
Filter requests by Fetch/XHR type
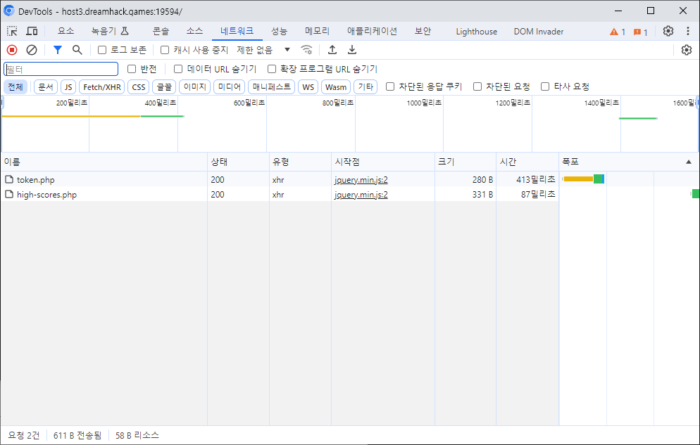(x=102, y=87)
